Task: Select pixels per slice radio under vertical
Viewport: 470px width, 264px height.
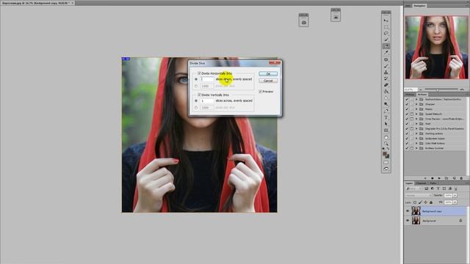Action: click(x=196, y=108)
